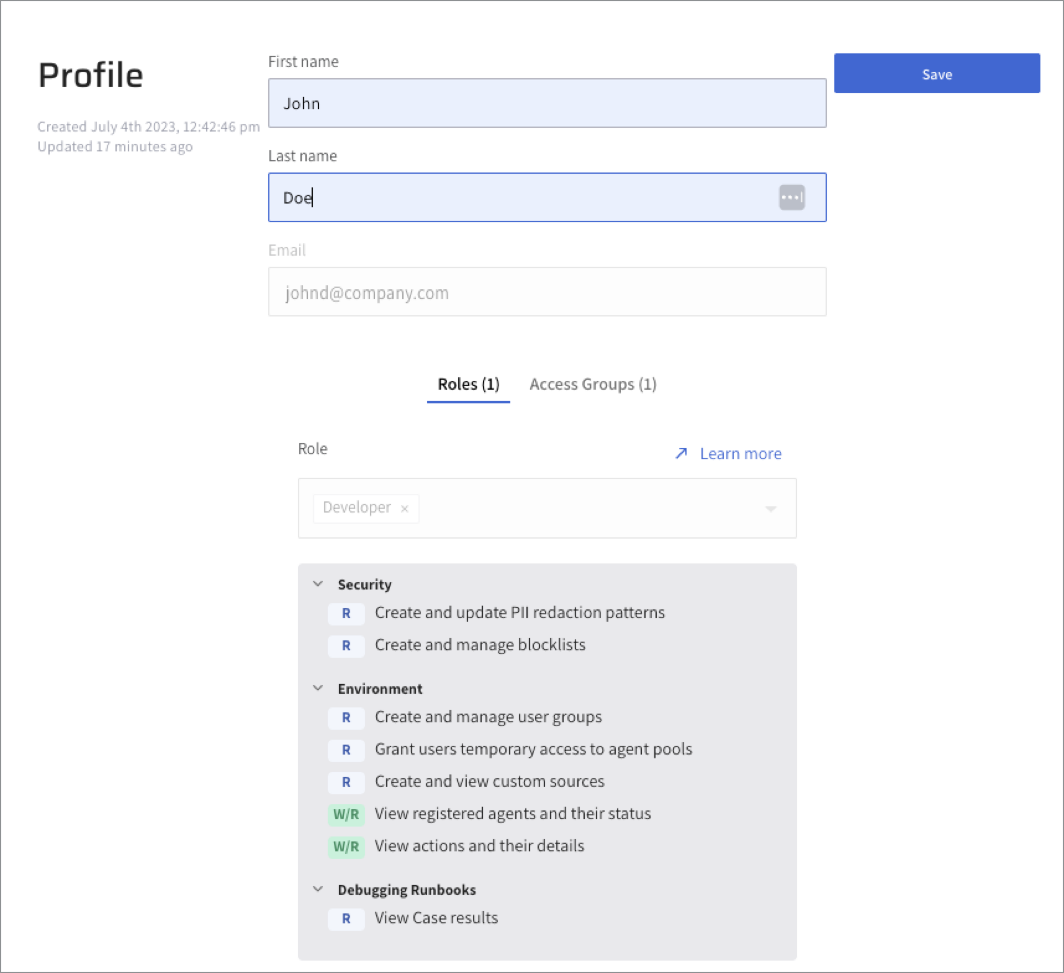
Task: Switch to the Access Groups tab
Action: tap(593, 384)
